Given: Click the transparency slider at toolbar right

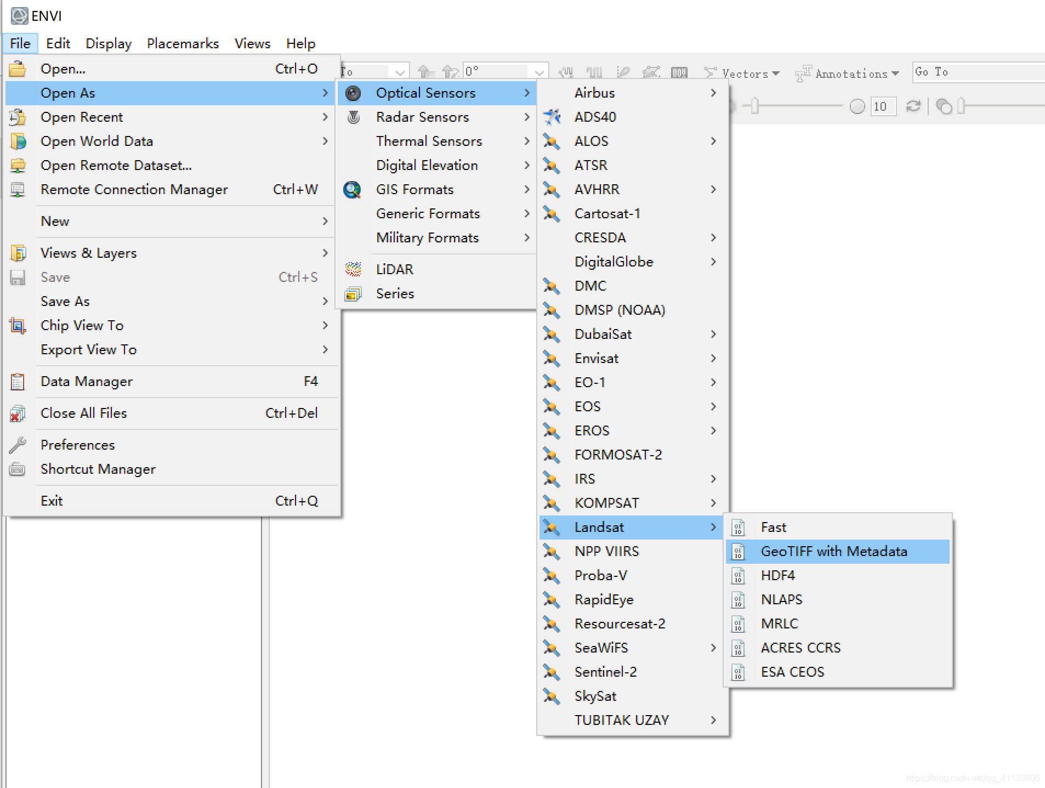Looking at the screenshot, I should click(1001, 106).
